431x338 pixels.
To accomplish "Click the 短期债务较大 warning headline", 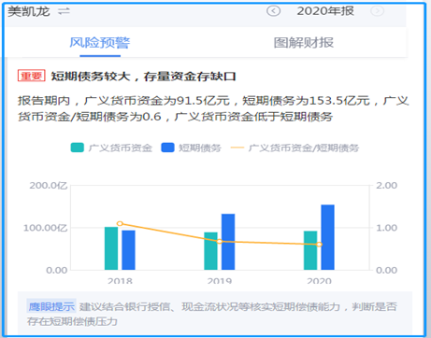I will tap(143, 76).
